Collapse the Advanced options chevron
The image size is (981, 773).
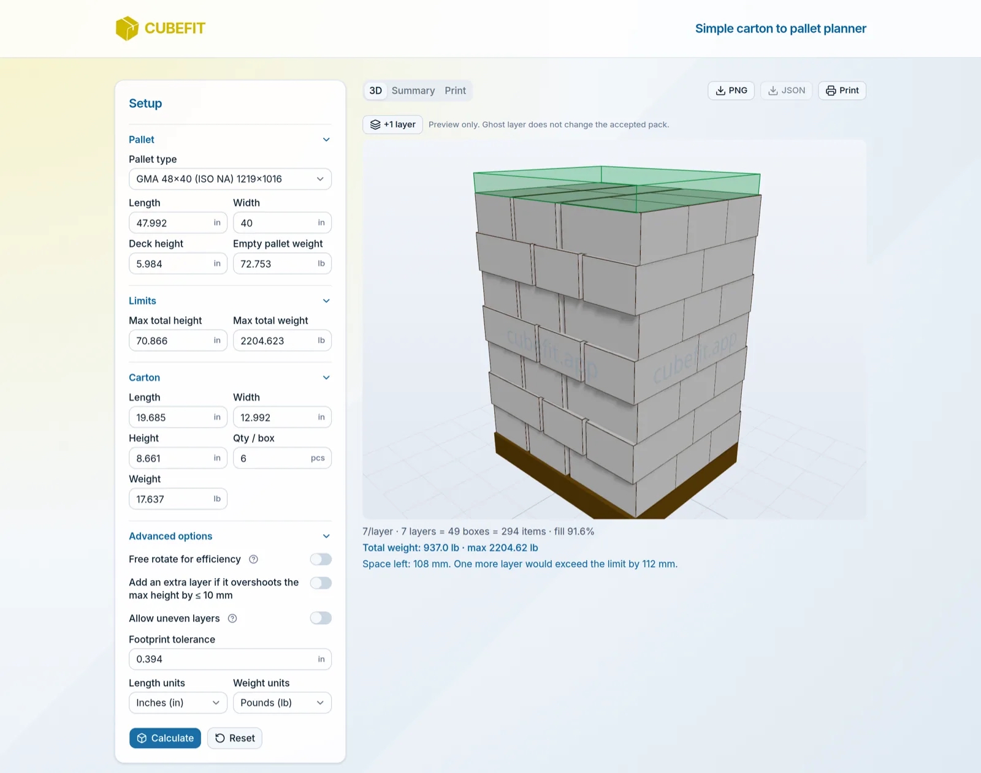326,536
